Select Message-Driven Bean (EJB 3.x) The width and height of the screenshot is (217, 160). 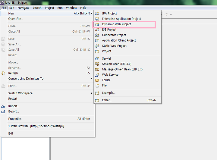click(x=127, y=69)
